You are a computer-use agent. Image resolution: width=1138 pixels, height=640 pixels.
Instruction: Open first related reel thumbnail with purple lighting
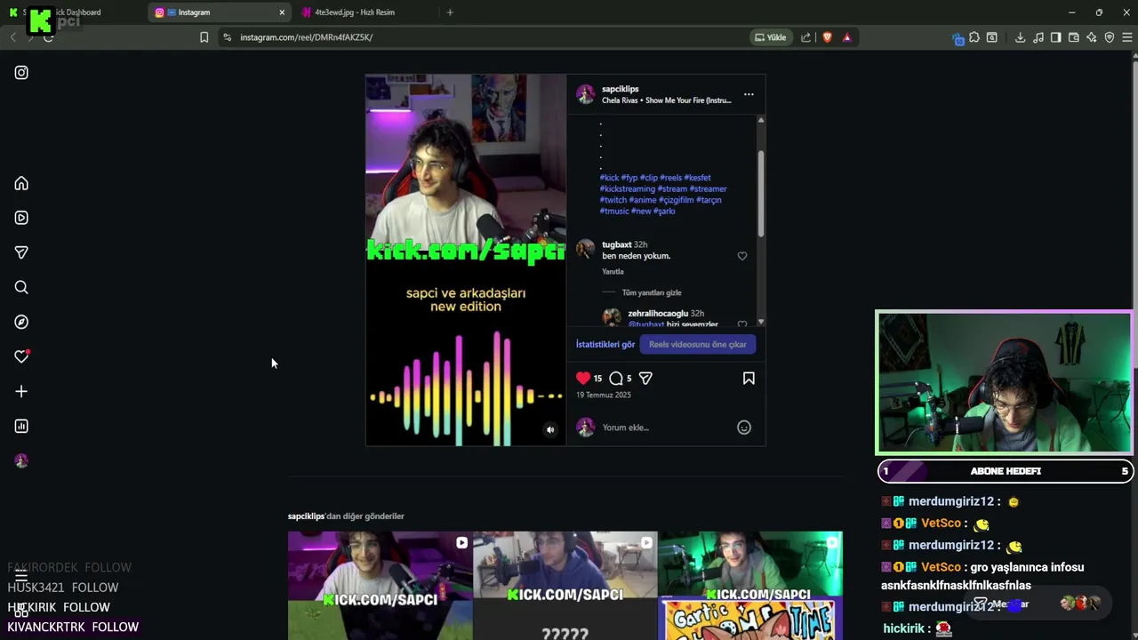(x=380, y=585)
